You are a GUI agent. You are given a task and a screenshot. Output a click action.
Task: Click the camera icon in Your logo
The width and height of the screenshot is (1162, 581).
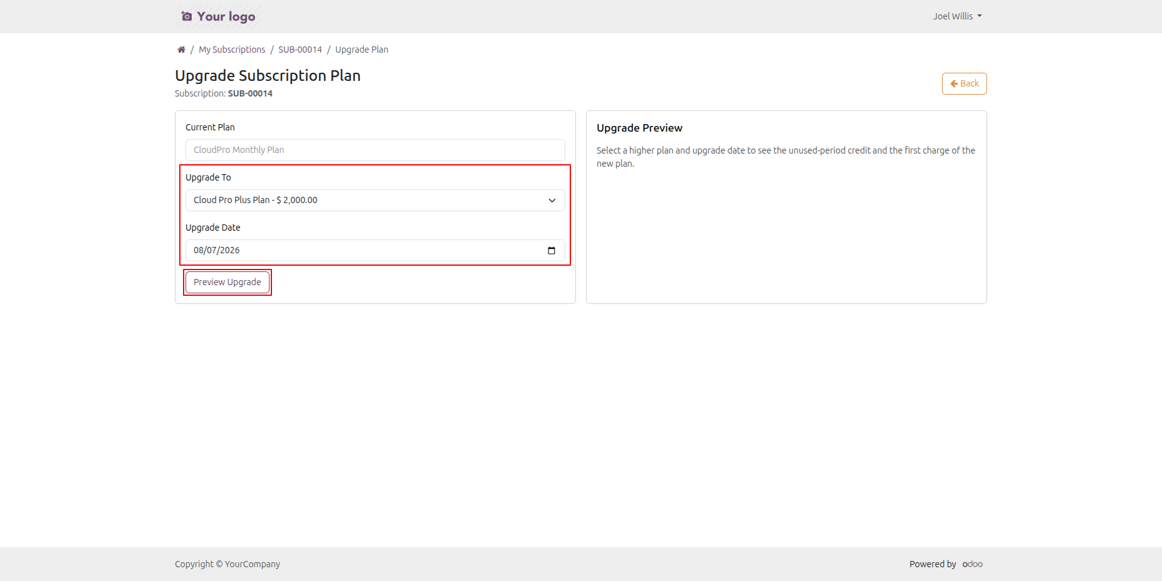point(187,16)
